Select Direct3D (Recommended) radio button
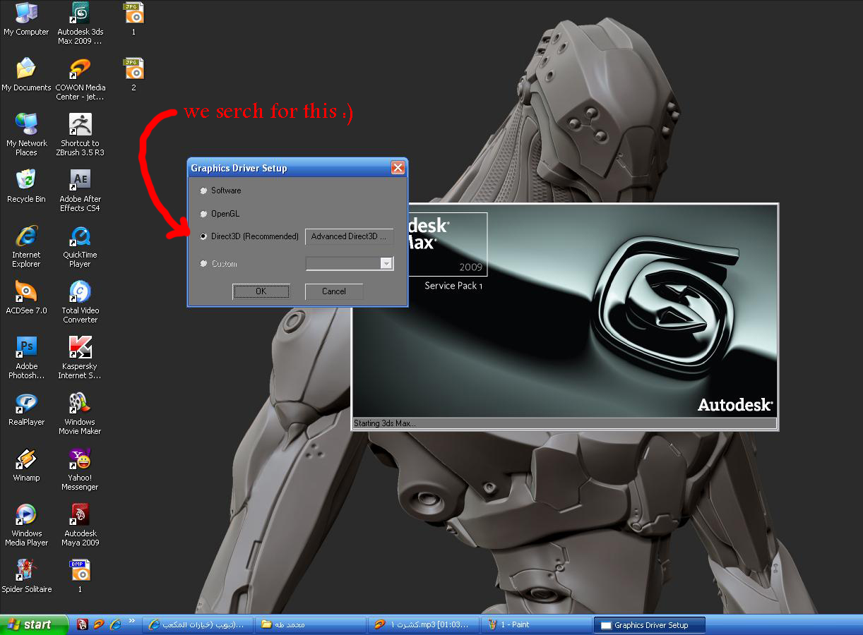This screenshot has width=863, height=635. click(x=204, y=237)
